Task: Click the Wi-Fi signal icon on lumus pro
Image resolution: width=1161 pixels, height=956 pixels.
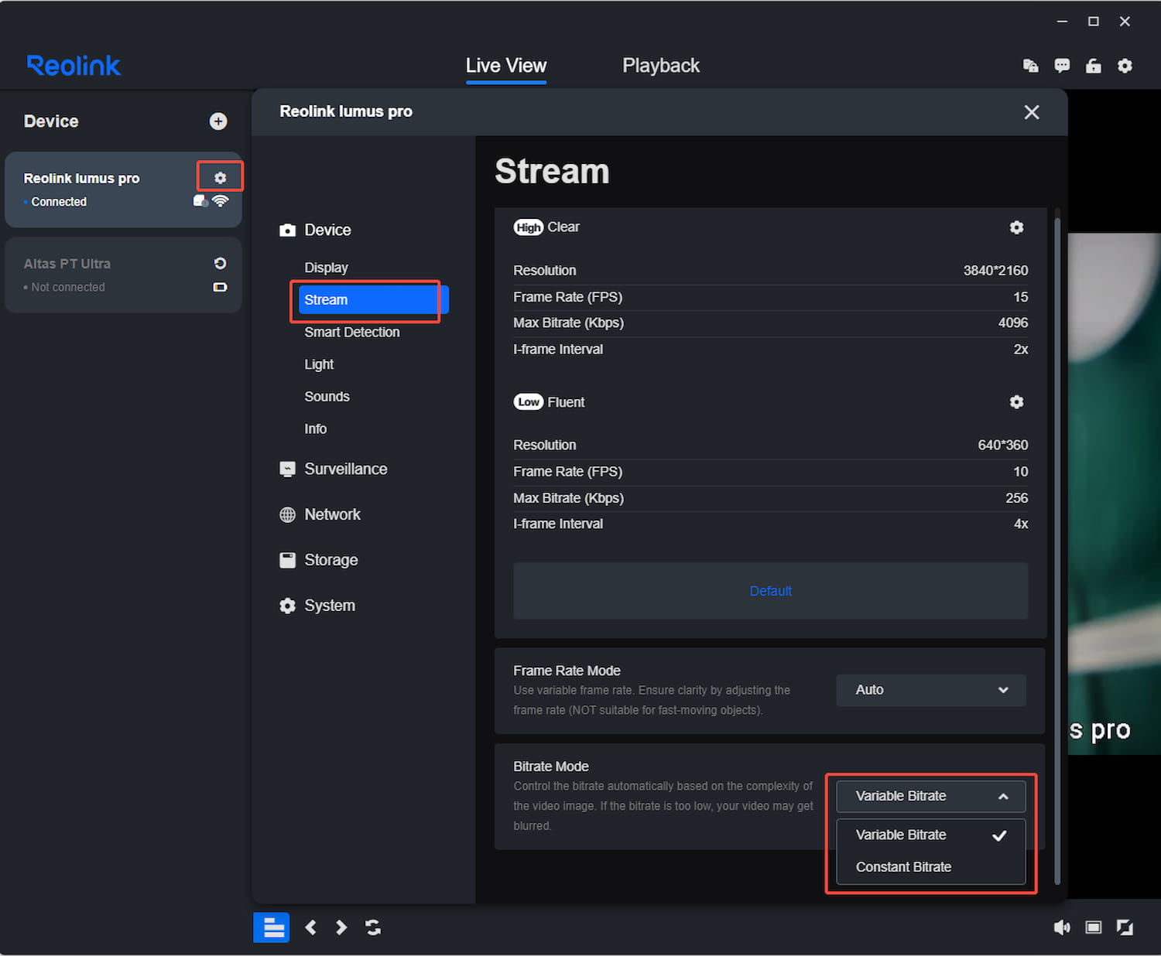Action: pyautogui.click(x=221, y=201)
